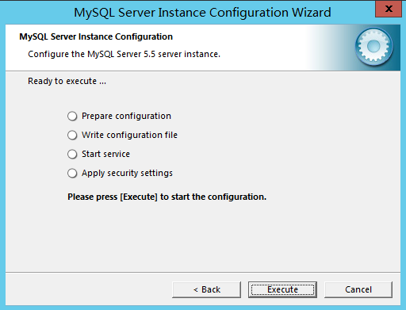Viewport: 406px width, 310px height.
Task: Click the Ready to execute status text
Action: coord(67,81)
